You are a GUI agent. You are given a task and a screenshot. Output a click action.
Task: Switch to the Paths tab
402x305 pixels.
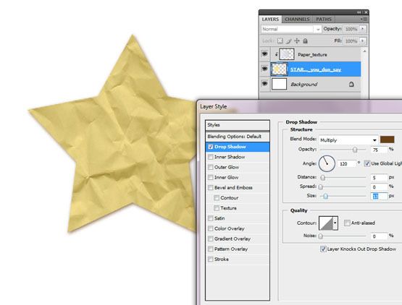(x=324, y=20)
